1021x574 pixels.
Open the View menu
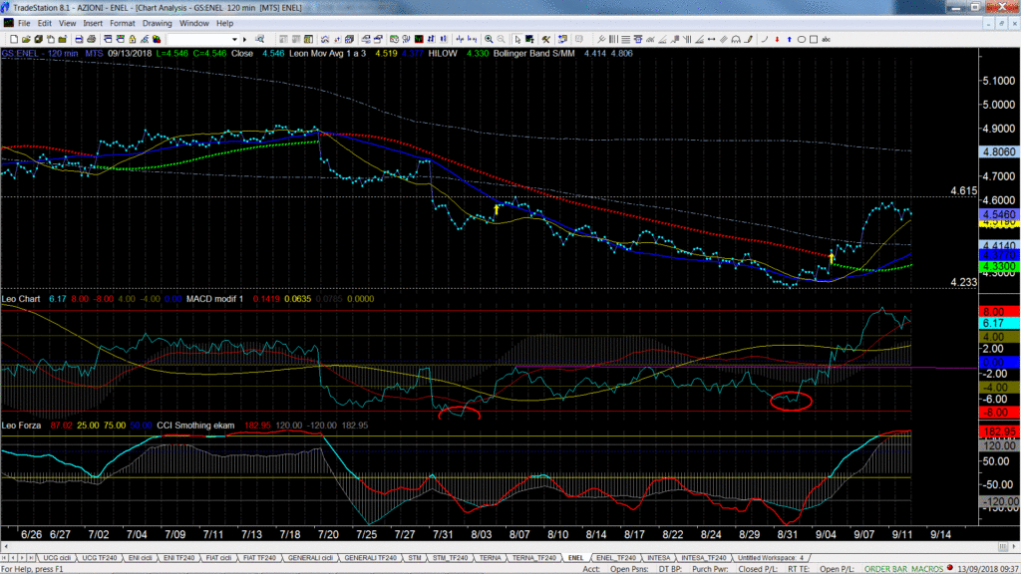pos(67,23)
